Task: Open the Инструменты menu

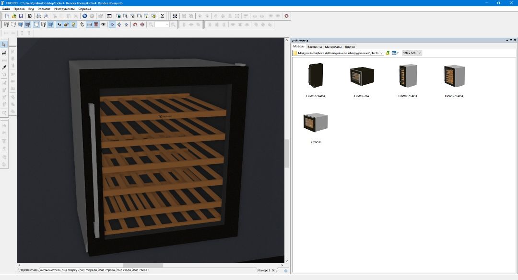Action: coord(64,9)
